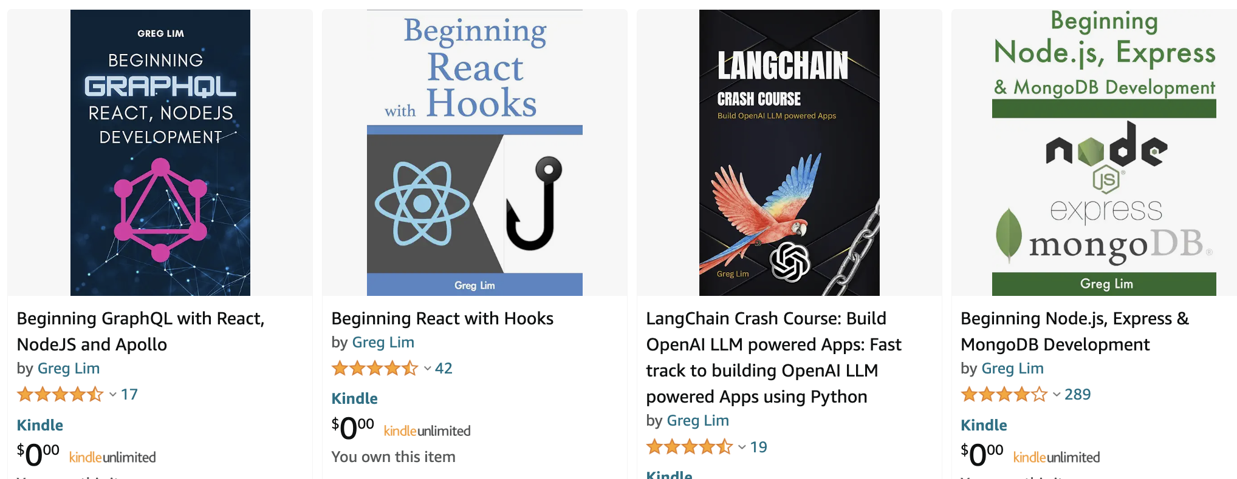Open the Beginning React with Hooks title link
Image resolution: width=1237 pixels, height=479 pixels.
click(x=442, y=318)
